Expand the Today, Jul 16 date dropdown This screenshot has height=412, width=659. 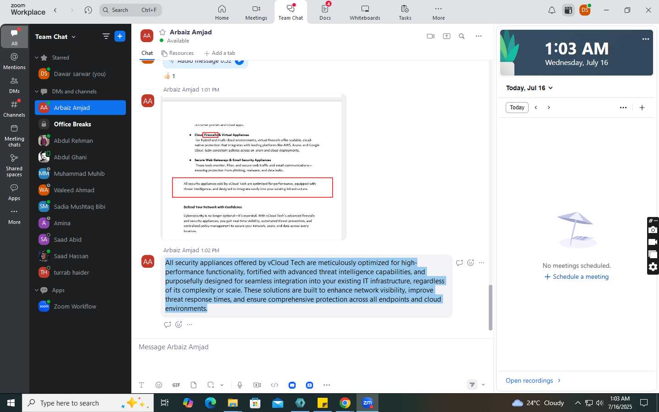[x=529, y=88]
